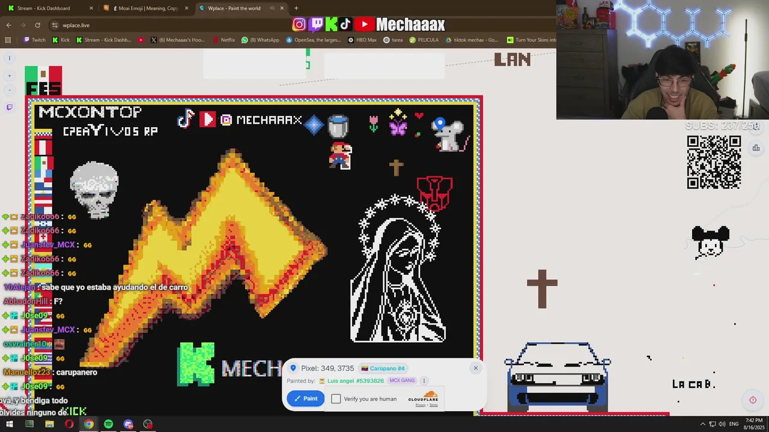The height and width of the screenshot is (432, 769).
Task: Open the Stream - Kick Dashb... bookmark
Action: (x=103, y=40)
